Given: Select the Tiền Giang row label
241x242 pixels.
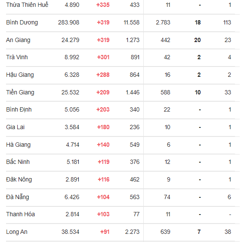Looking at the screenshot, I should [x=20, y=92].
